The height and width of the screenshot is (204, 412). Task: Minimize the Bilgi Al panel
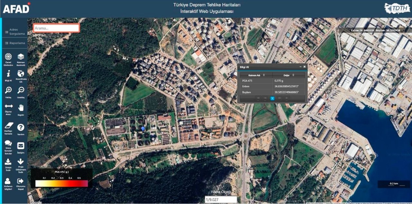point(301,67)
